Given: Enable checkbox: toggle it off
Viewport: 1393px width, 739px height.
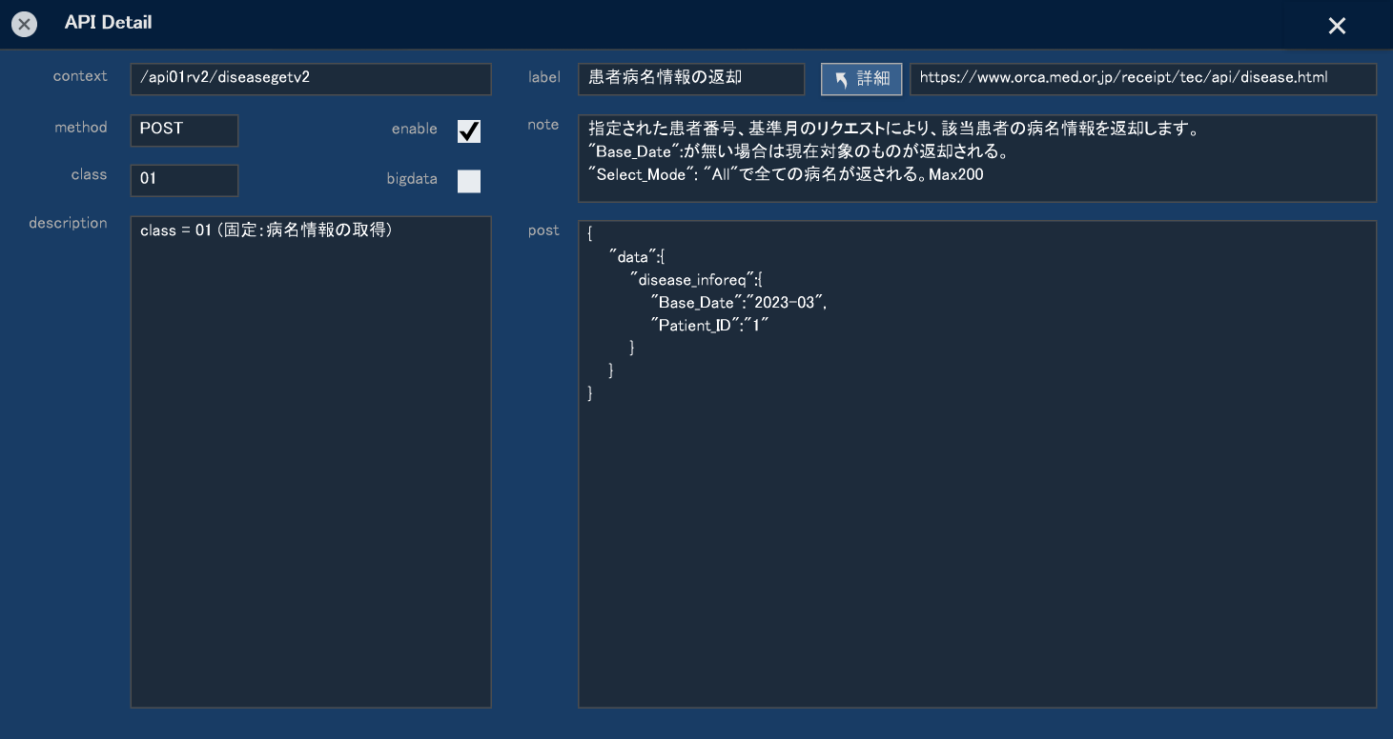Looking at the screenshot, I should coord(468,131).
